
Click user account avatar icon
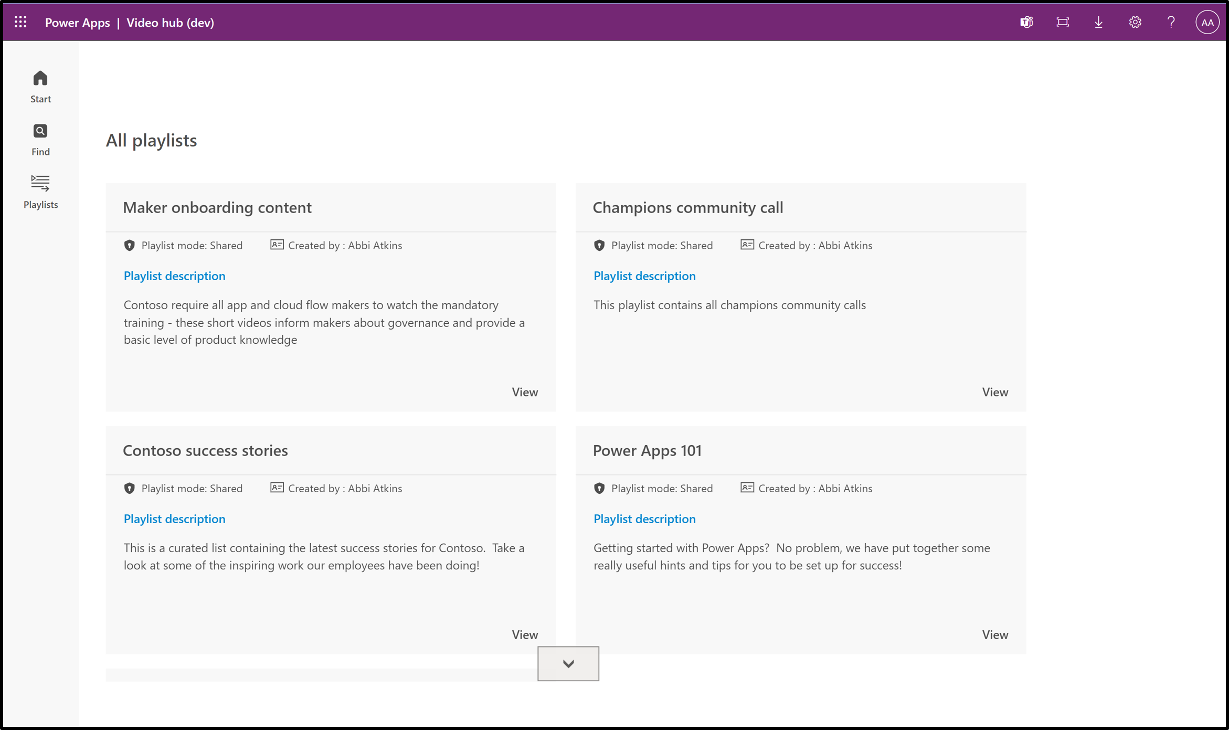pyautogui.click(x=1207, y=22)
